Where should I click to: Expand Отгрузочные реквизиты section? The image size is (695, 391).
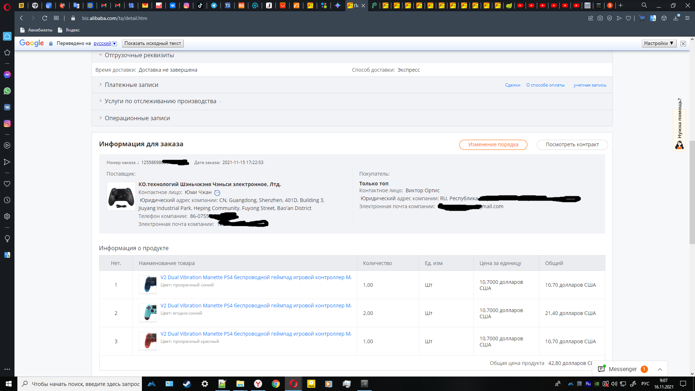click(x=139, y=55)
